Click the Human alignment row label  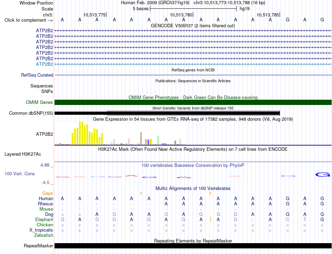coord(46,199)
